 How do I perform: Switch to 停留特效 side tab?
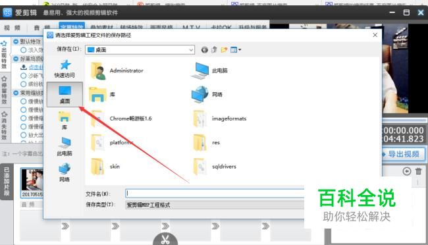coord(4,90)
